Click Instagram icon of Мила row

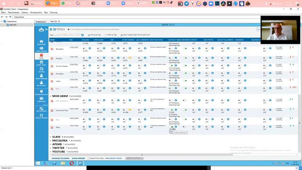(x=52, y=127)
